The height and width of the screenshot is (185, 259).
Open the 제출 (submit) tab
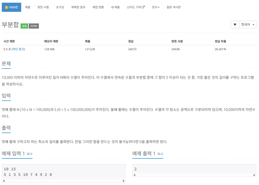pos(28,7)
